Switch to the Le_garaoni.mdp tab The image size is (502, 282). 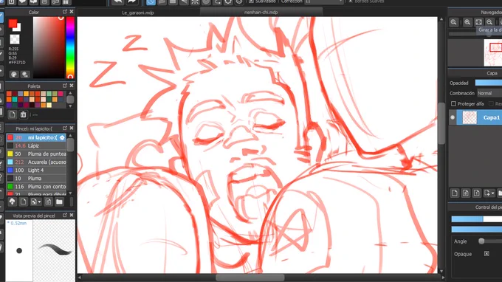point(138,13)
